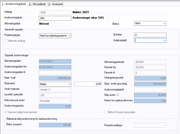180x134 pixels.
Task: Open the Posteringstype dropdown
Action: click(55, 36)
